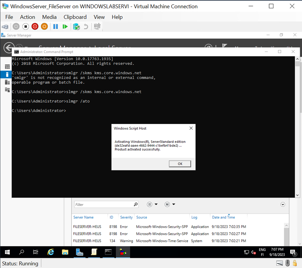The width and height of the screenshot is (302, 268).
Task: Send Ctrl+Alt+Delete to the virtual machine
Action: [x=5, y=26]
